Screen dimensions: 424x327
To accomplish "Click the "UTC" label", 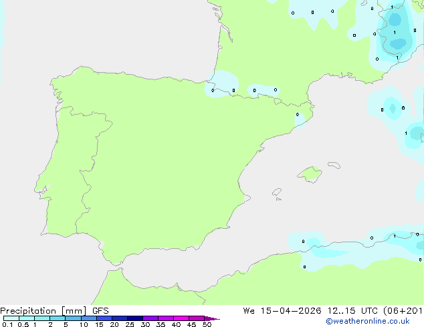I will tap(369, 311).
